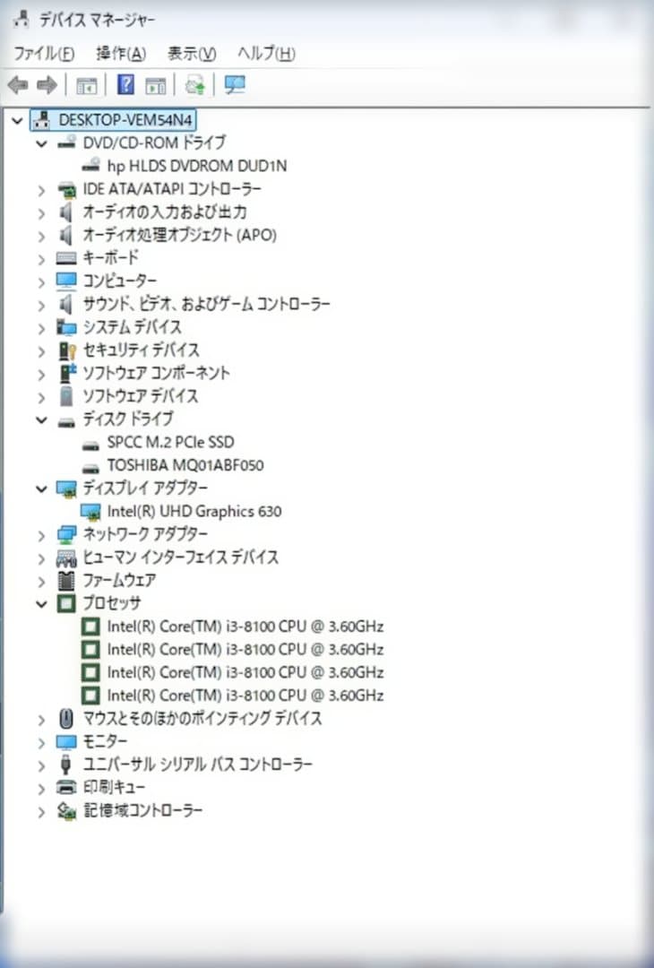Collapse the ディスク ドライブ category
The width and height of the screenshot is (654, 968).
point(41,420)
